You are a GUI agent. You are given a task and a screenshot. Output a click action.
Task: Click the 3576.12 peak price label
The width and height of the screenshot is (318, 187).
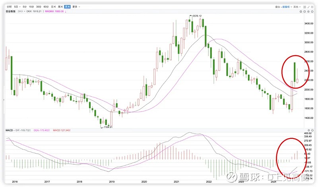click(x=197, y=16)
